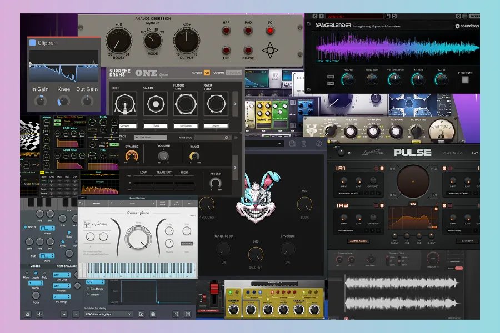The height and width of the screenshot is (333, 500).
Task: Click the Clipper In Gain knob
Action: point(40,102)
